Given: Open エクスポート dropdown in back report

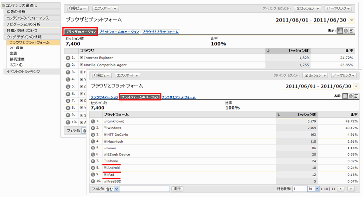Looking at the screenshot, I should pos(105,8).
